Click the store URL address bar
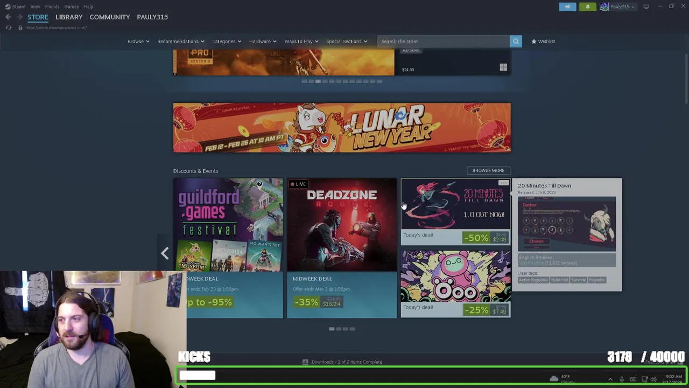This screenshot has width=689, height=388. [56, 27]
